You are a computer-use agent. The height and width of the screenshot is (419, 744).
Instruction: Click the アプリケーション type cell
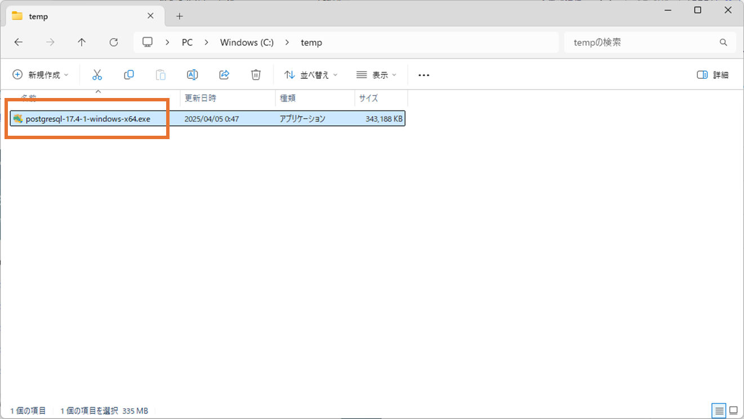302,119
